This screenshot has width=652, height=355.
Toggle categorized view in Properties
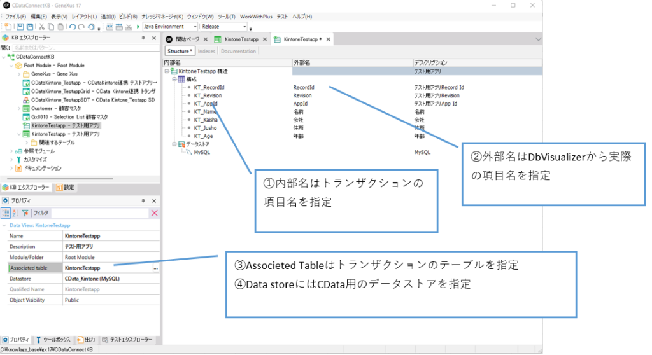pyautogui.click(x=6, y=213)
